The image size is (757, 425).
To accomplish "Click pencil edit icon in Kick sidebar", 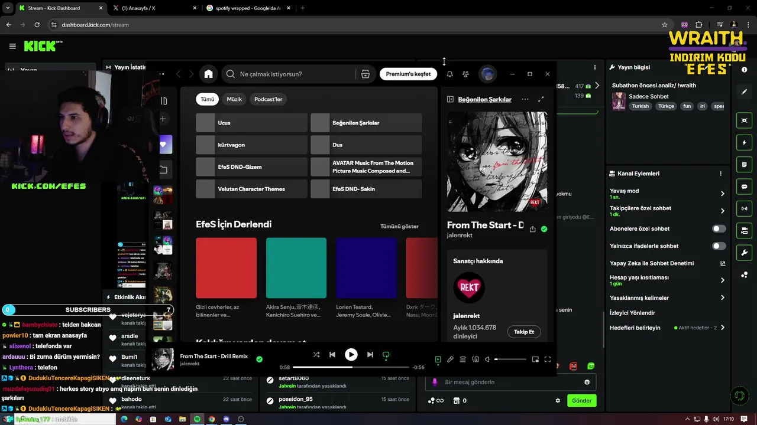I will pos(744,92).
